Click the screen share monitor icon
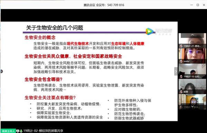 click(x=18, y=131)
